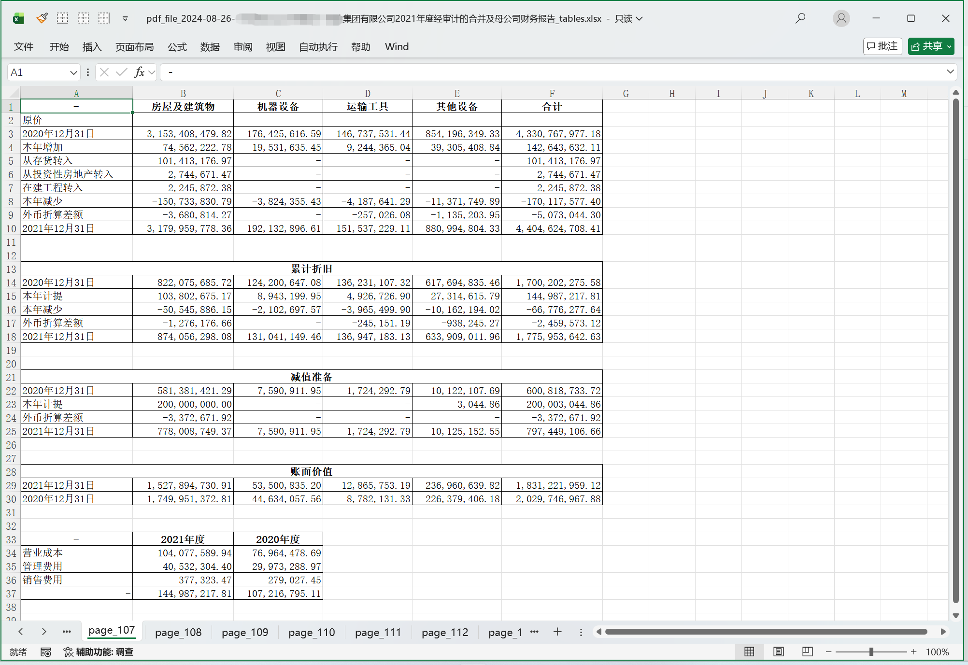Select cell F10 total value
This screenshot has width=968, height=665.
(x=552, y=228)
